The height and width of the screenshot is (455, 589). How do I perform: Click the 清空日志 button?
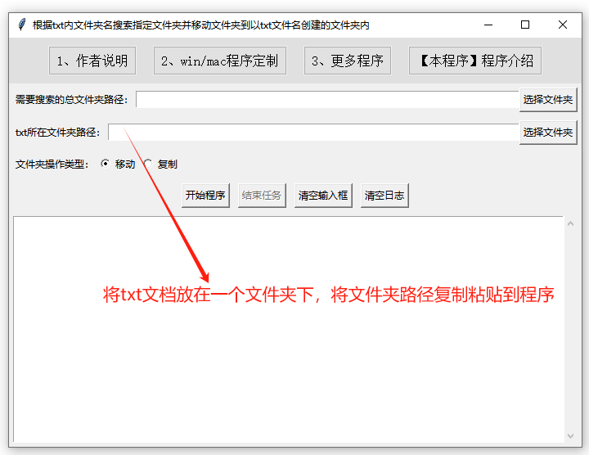click(x=384, y=196)
